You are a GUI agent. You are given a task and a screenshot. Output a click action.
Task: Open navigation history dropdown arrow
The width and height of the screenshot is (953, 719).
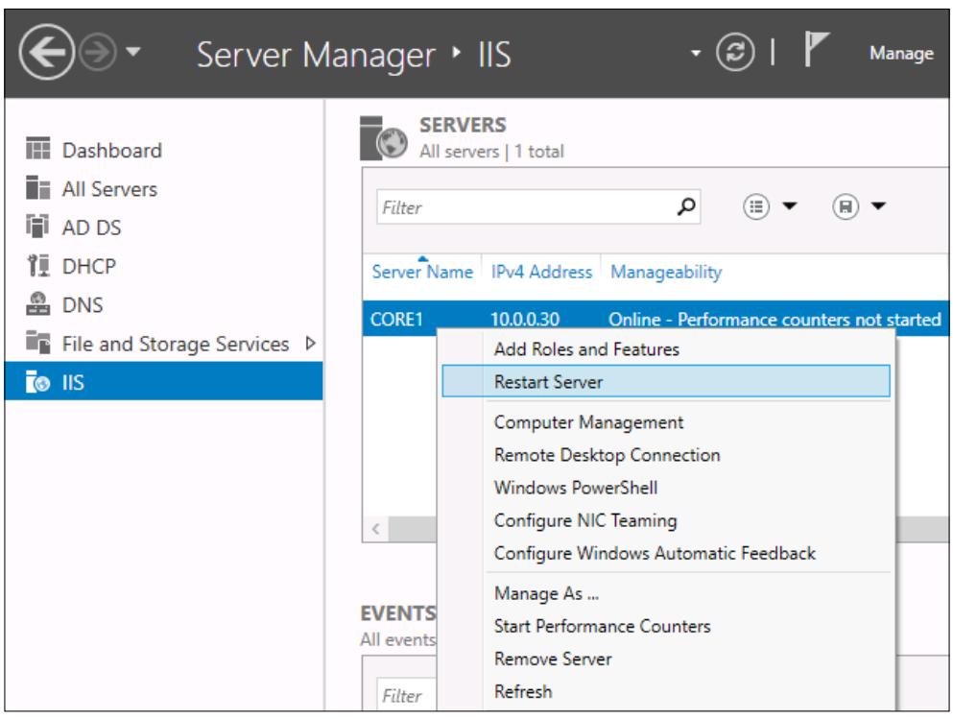click(133, 52)
